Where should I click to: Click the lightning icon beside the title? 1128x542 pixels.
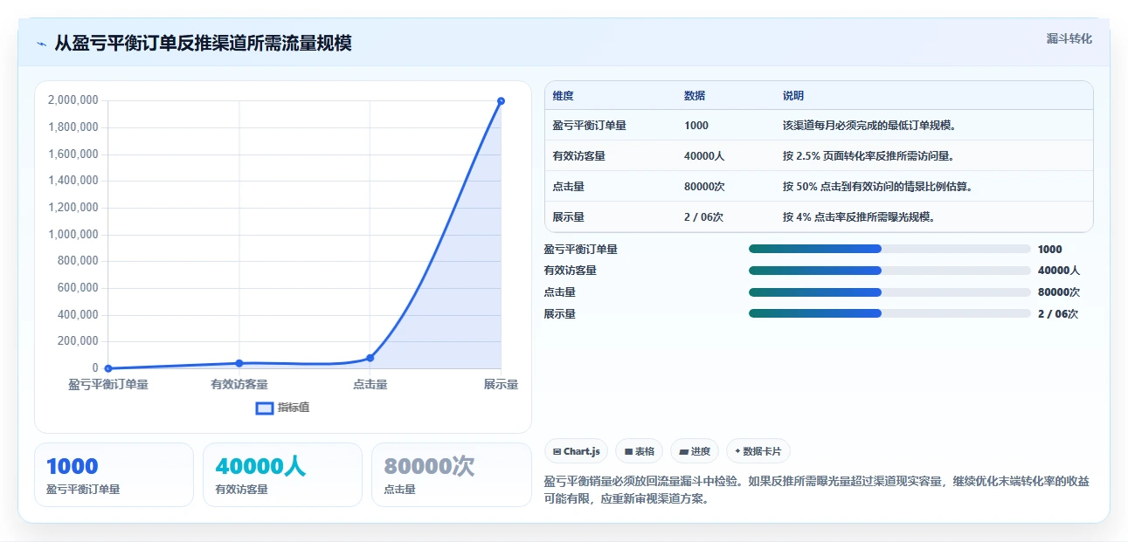tap(41, 44)
